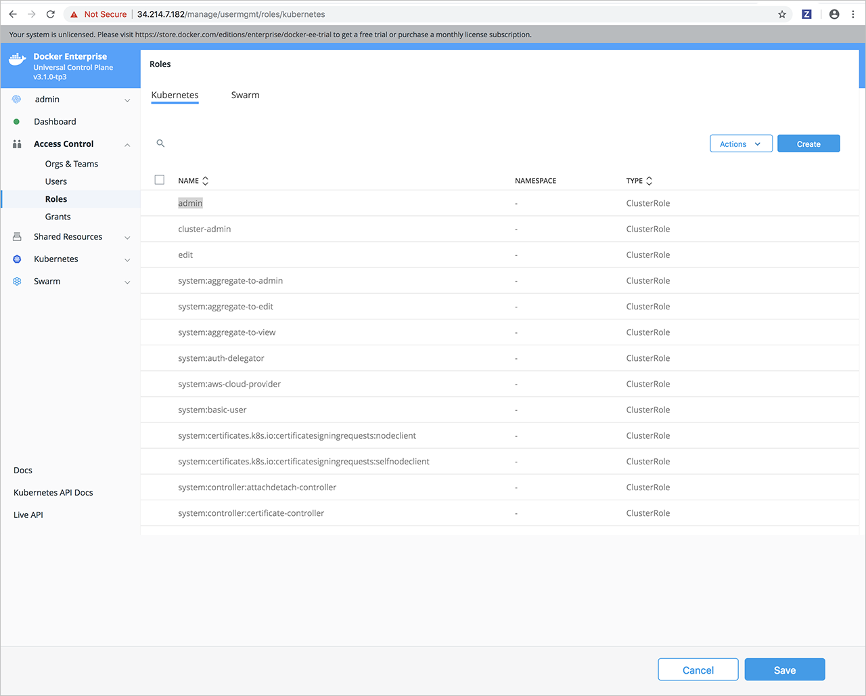Bookmark this page with star icon
This screenshot has width=866, height=696.
click(x=782, y=14)
